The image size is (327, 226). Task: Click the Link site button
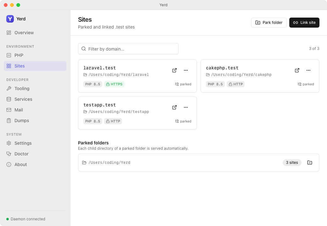click(x=304, y=23)
